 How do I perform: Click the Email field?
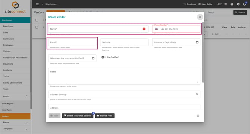(72, 42)
